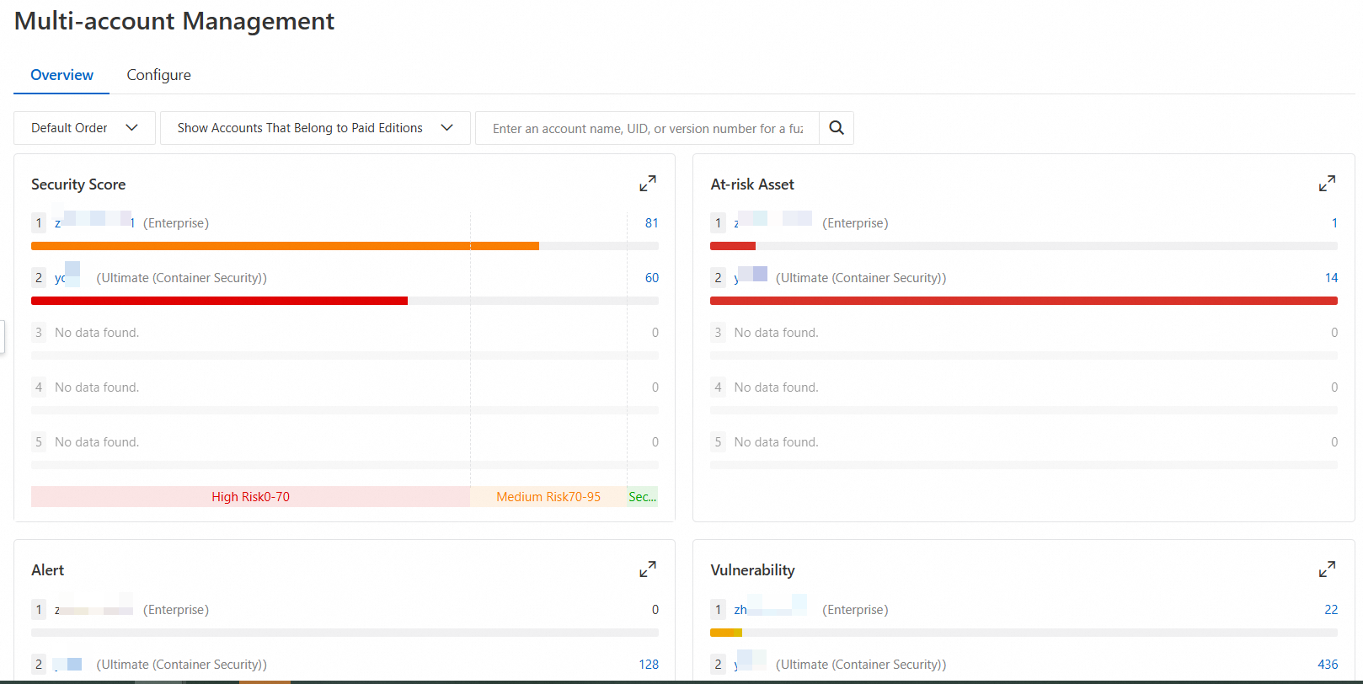Click the Medium Risk70-95 legend band
1363x684 pixels.
[548, 497]
